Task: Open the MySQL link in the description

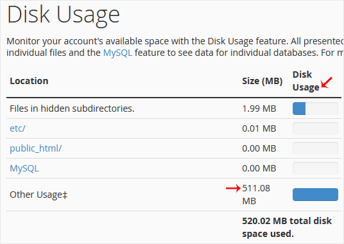Action: point(118,53)
